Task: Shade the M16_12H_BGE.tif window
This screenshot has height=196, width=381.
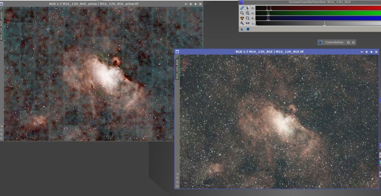Action: 366,52
